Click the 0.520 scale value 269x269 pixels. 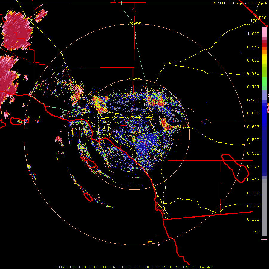click(x=253, y=153)
